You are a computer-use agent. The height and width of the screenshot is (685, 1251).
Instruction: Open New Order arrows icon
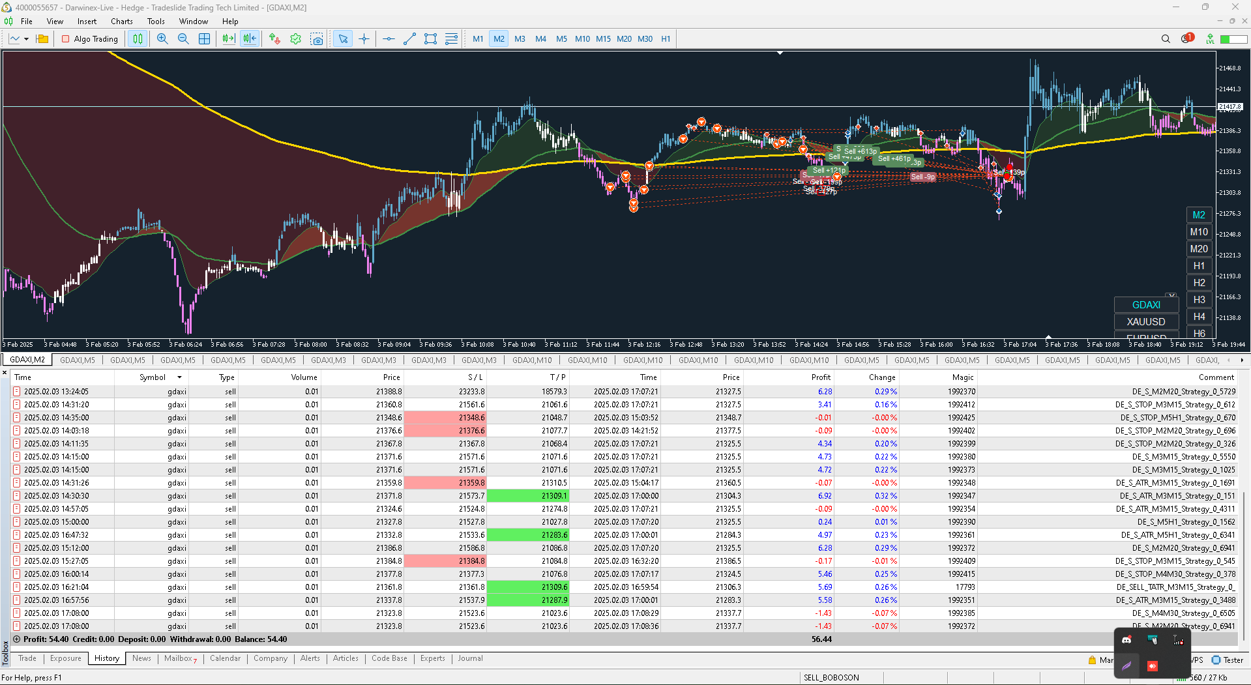coord(274,39)
